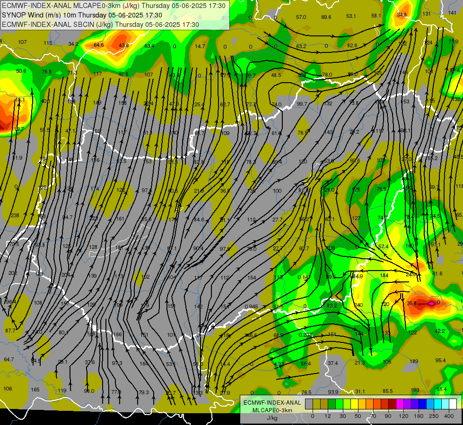This screenshot has width=463, height=425.
Task: Click the map value '14.7'
Action: pos(200,46)
